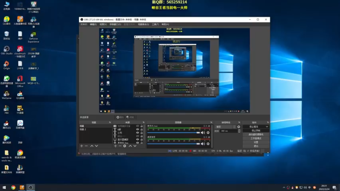
Task: Move scene down with down arrow in 场景 panel
Action: click(x=96, y=146)
